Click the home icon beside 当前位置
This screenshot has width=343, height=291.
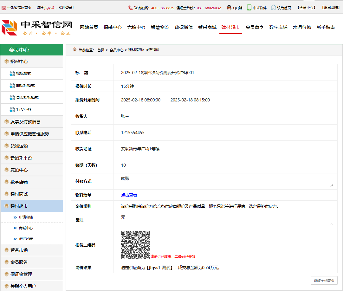(x=74, y=49)
